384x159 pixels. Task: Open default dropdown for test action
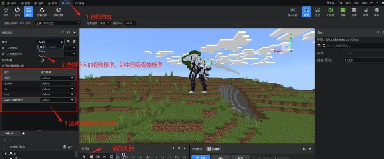tap(57, 94)
